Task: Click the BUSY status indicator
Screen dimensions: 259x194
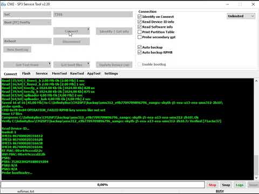Action: [x=220, y=191]
